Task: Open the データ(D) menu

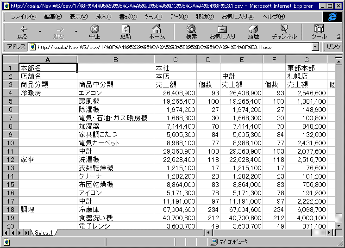Action: (179, 17)
